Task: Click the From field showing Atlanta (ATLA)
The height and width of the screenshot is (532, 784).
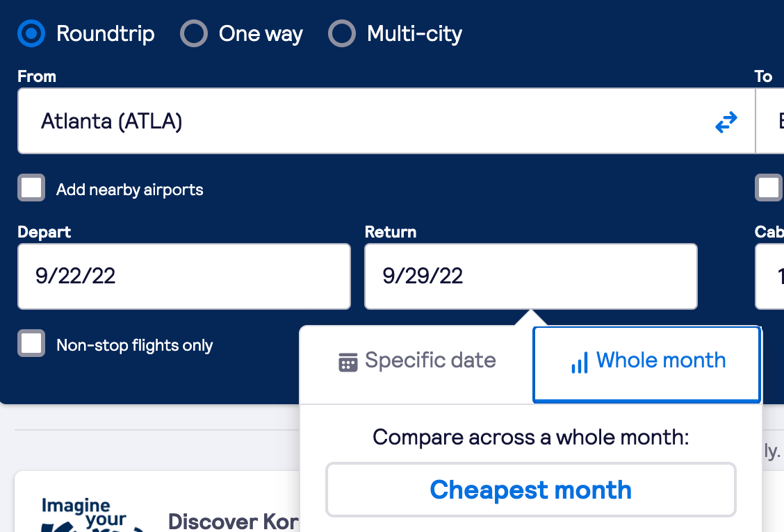Action: point(361,122)
